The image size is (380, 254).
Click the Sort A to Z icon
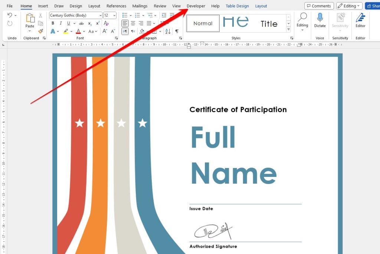pos(168,31)
